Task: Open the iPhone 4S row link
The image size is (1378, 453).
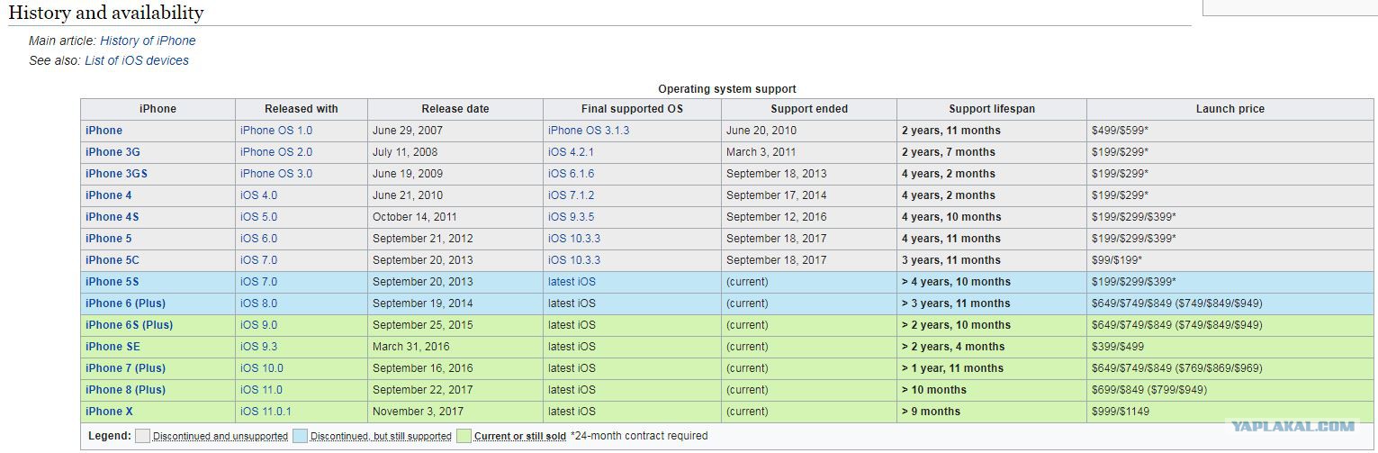Action: (x=113, y=217)
